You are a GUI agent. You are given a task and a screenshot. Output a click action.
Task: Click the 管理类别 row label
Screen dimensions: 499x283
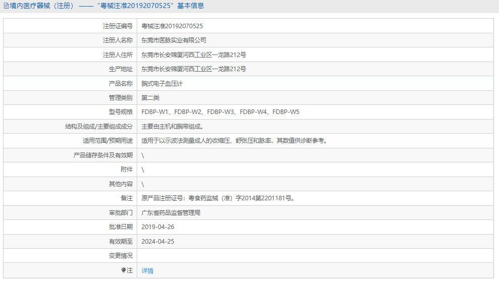coord(121,98)
